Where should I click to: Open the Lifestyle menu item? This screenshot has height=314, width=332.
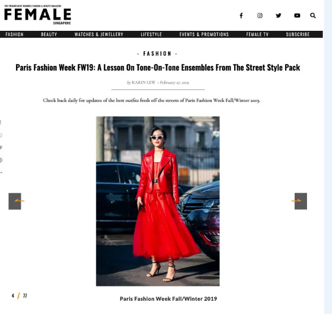pyautogui.click(x=152, y=35)
